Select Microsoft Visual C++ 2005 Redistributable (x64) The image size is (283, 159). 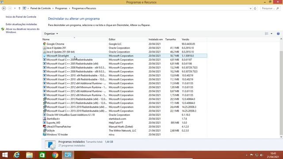(x=125, y=64)
